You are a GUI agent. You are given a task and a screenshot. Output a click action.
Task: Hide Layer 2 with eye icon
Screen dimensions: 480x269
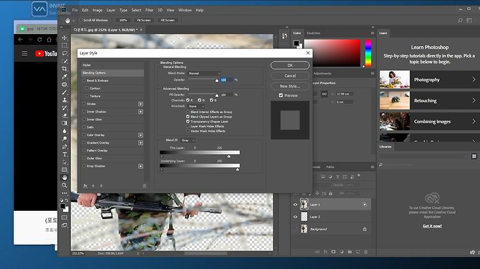pyautogui.click(x=296, y=217)
